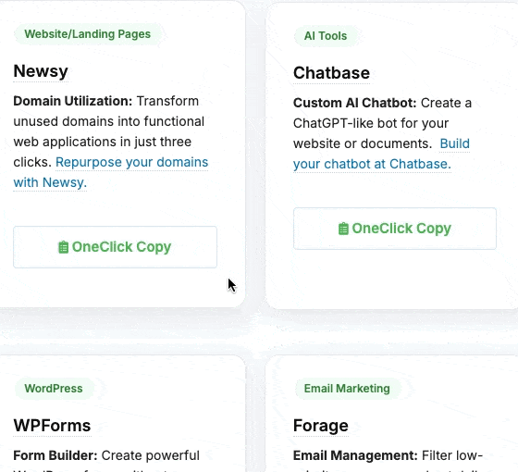Open the Chatbase title link
This screenshot has height=472, width=518.
331,73
